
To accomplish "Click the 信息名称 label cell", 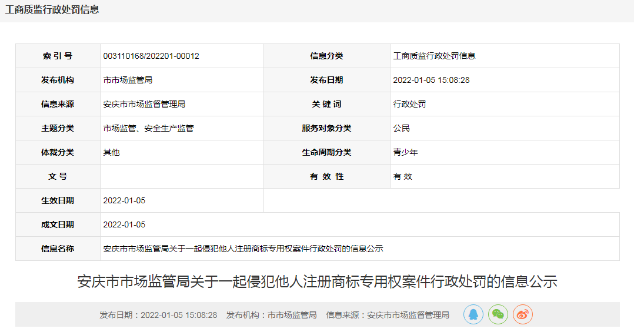I will (58, 249).
